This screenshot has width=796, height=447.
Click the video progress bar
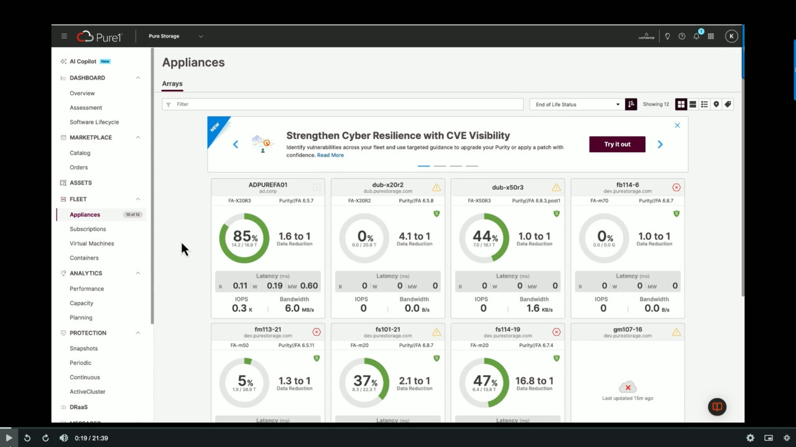point(398,427)
